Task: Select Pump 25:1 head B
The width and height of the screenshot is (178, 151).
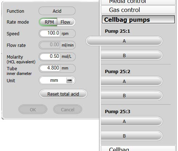Action: click(131, 55)
